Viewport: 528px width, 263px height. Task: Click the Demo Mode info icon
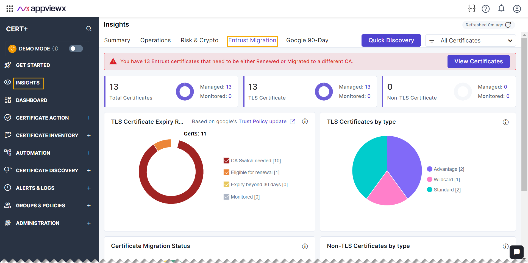click(55, 49)
